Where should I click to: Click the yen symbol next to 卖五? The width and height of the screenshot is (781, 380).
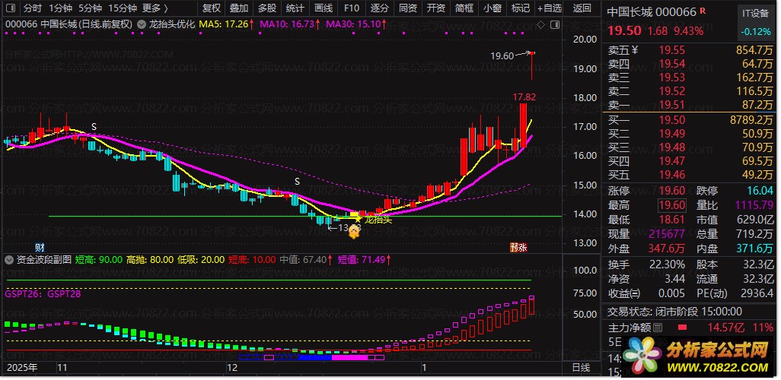click(635, 49)
